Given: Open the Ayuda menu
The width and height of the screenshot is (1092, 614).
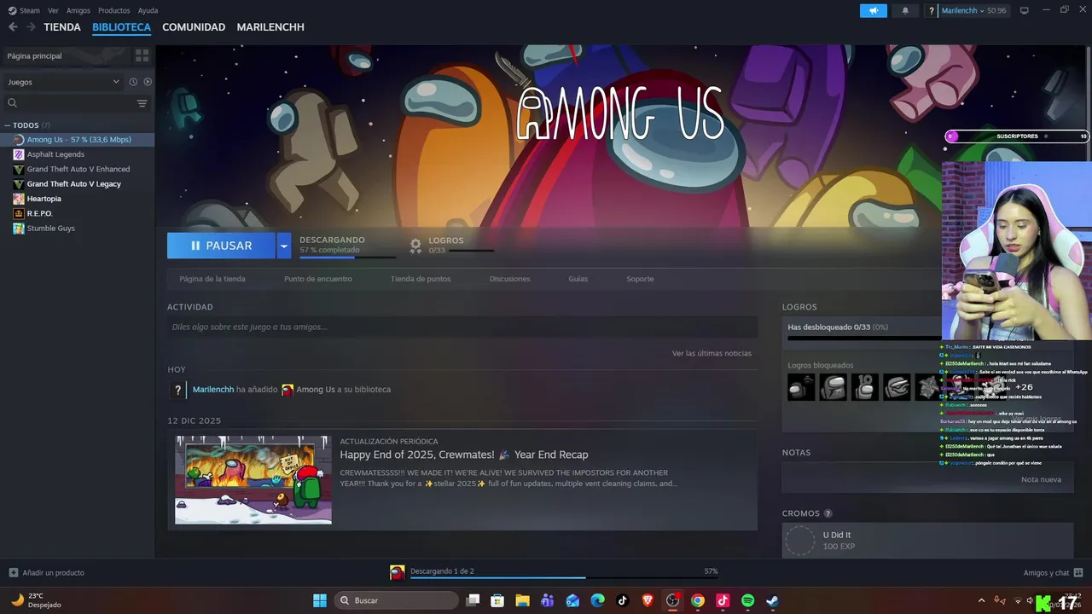Looking at the screenshot, I should pos(148,10).
